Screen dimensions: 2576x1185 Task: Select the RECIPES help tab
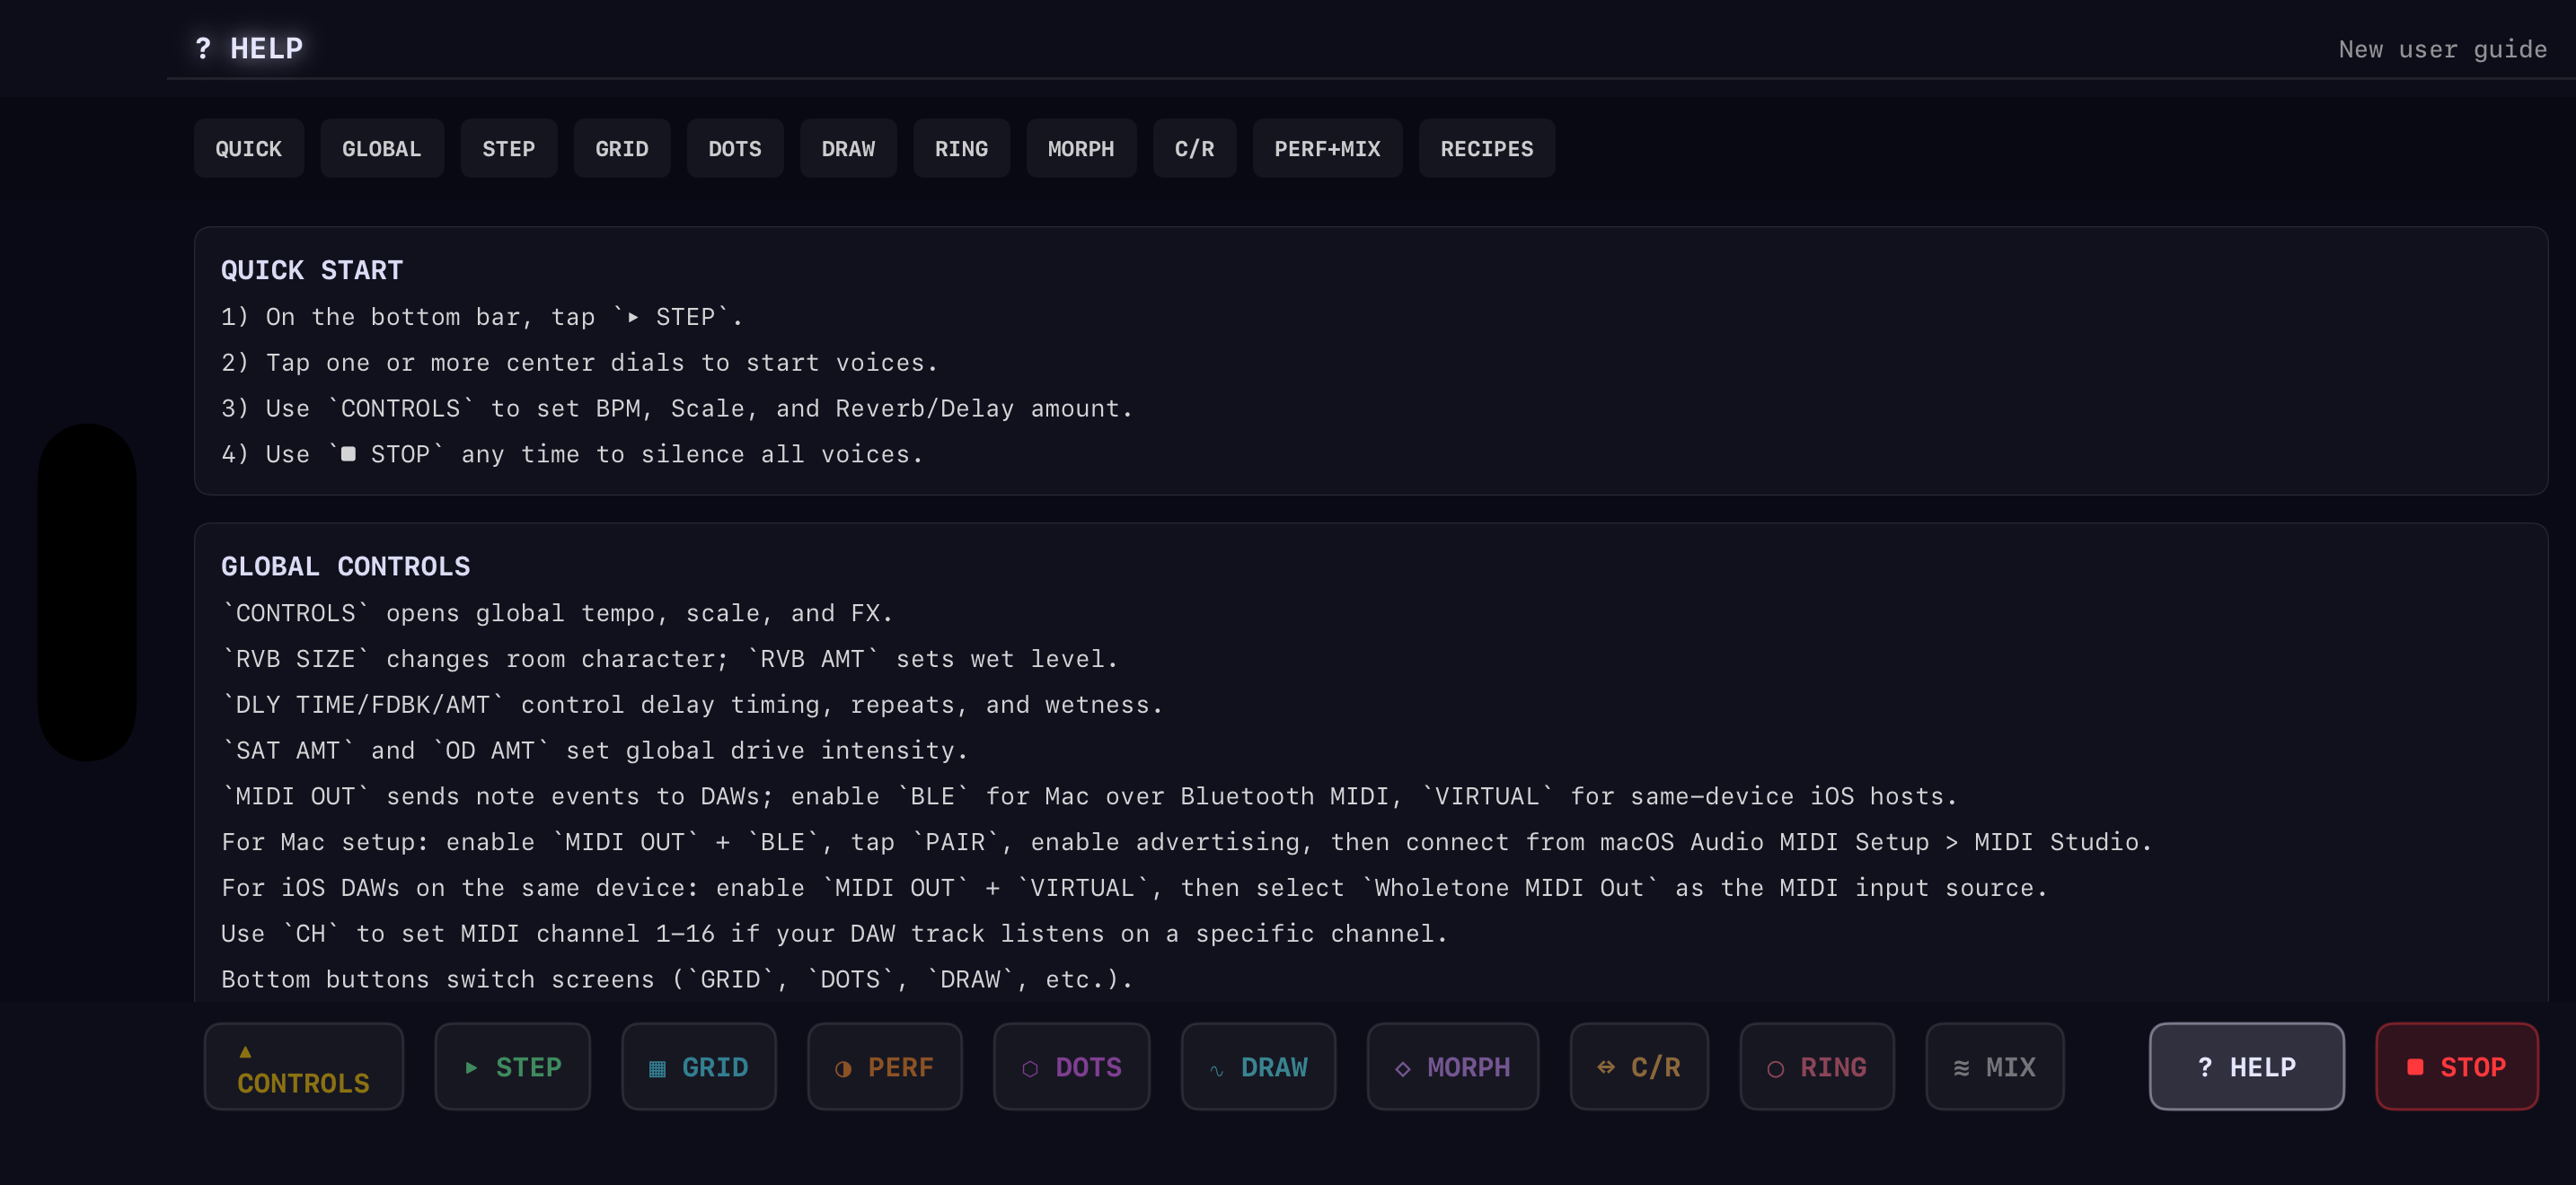pos(1486,148)
